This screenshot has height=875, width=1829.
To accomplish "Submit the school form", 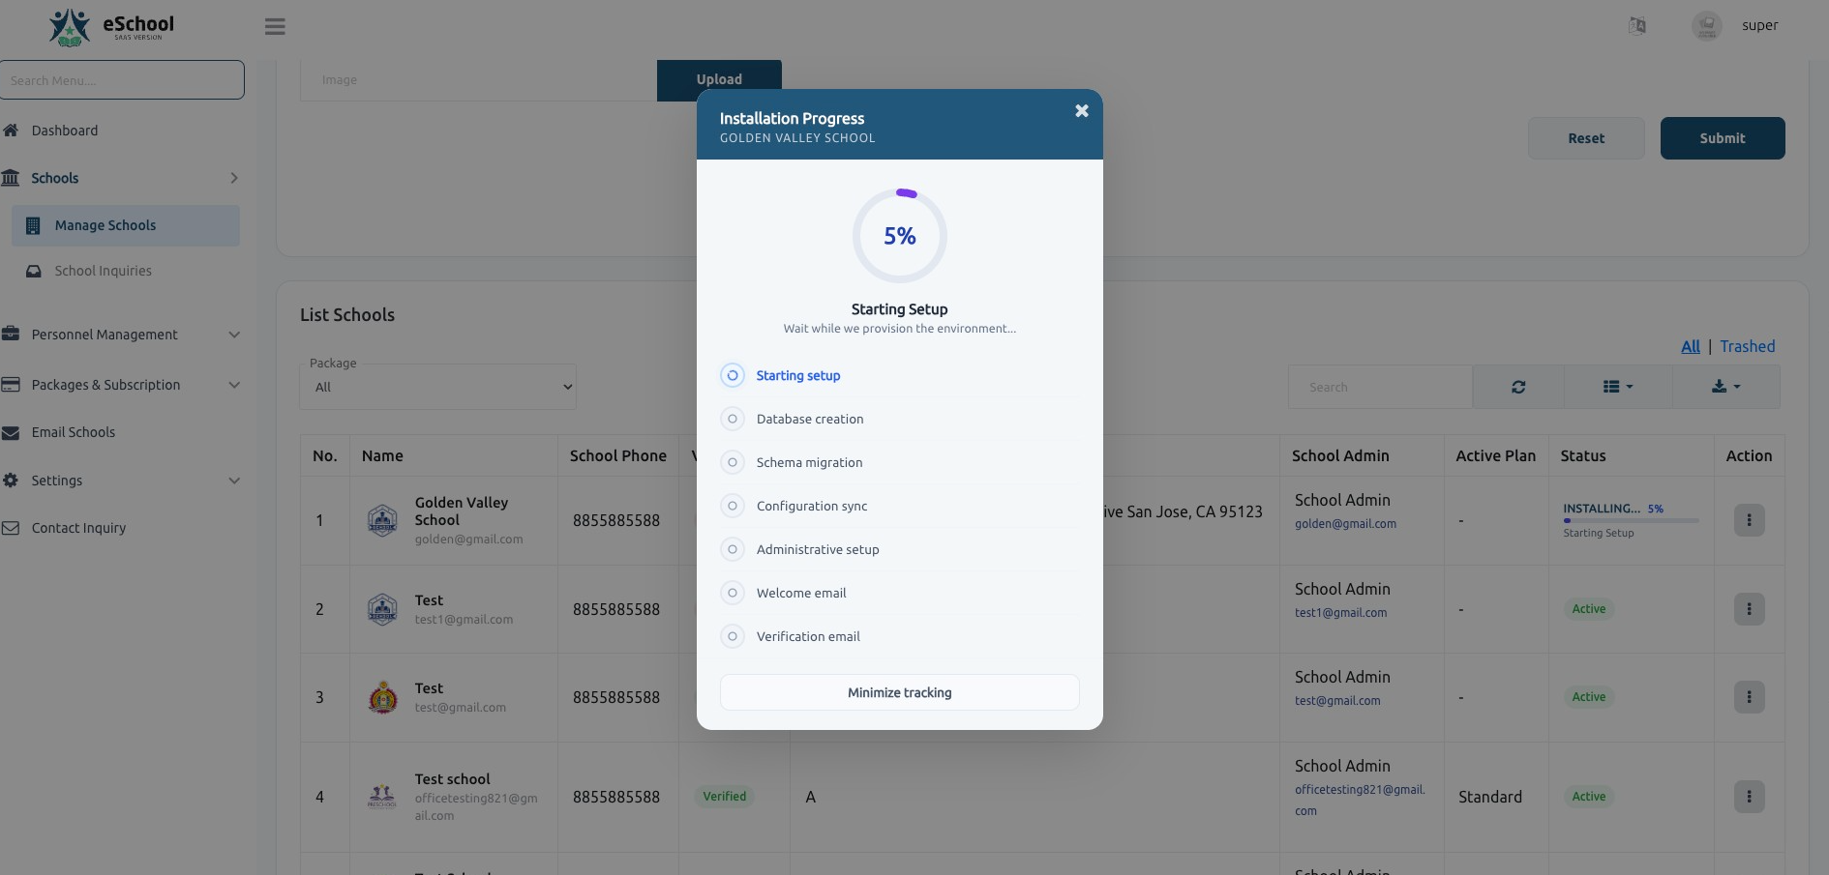I will (x=1723, y=138).
